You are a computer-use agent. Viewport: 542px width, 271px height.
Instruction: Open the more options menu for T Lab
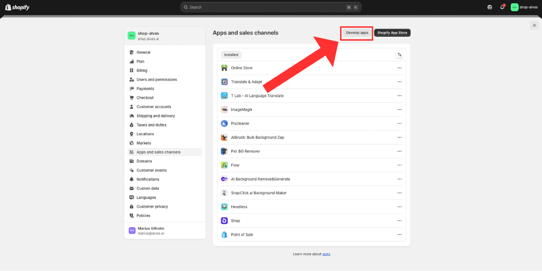pyautogui.click(x=399, y=96)
